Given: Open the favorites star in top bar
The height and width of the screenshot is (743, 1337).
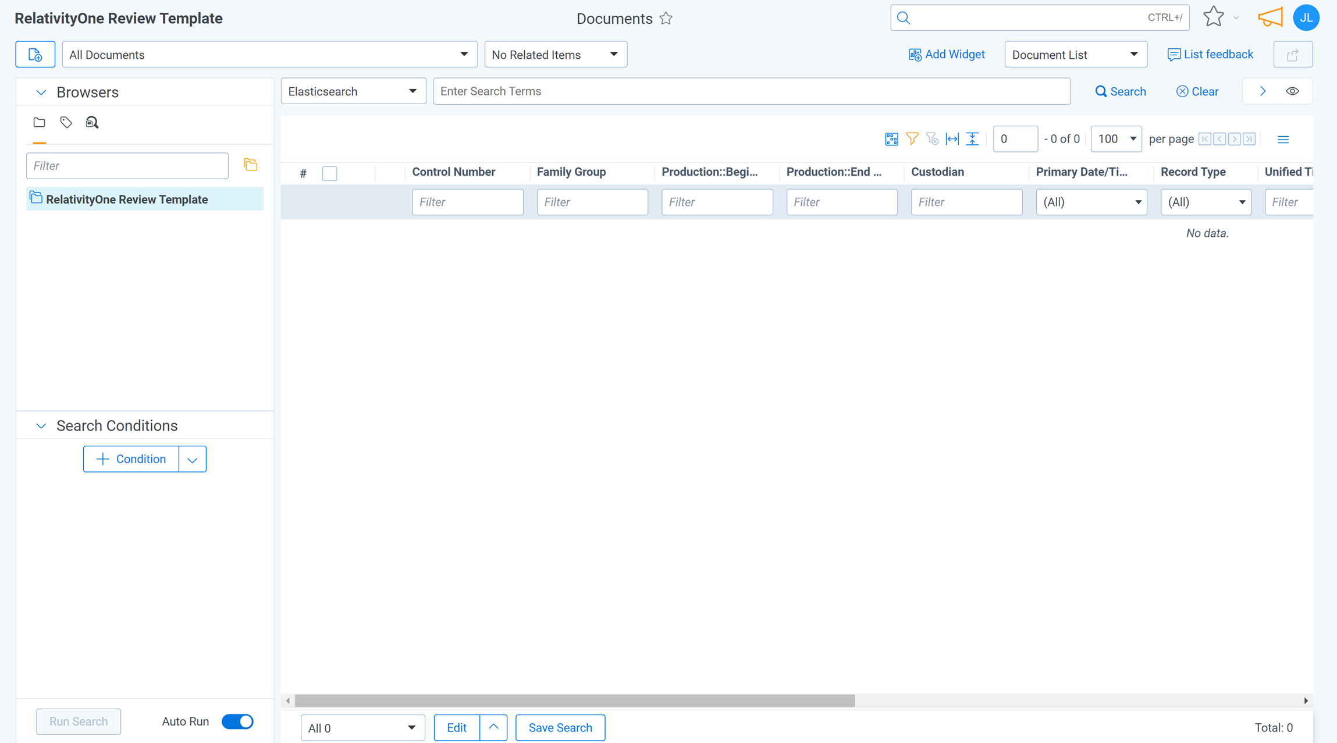Looking at the screenshot, I should [x=1213, y=17].
